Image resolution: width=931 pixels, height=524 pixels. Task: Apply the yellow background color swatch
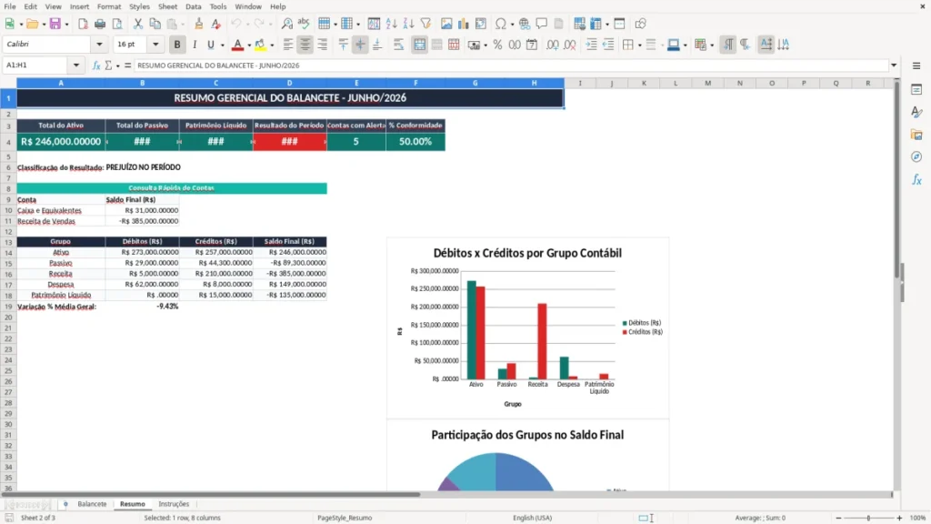261,45
